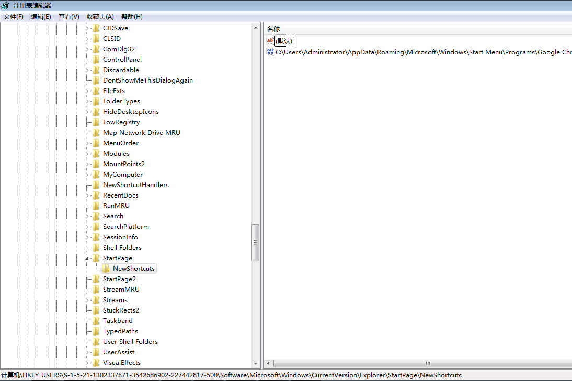The height and width of the screenshot is (381, 572).
Task: Click the binary value icon beside the Google Chrome path
Action: pyautogui.click(x=270, y=52)
